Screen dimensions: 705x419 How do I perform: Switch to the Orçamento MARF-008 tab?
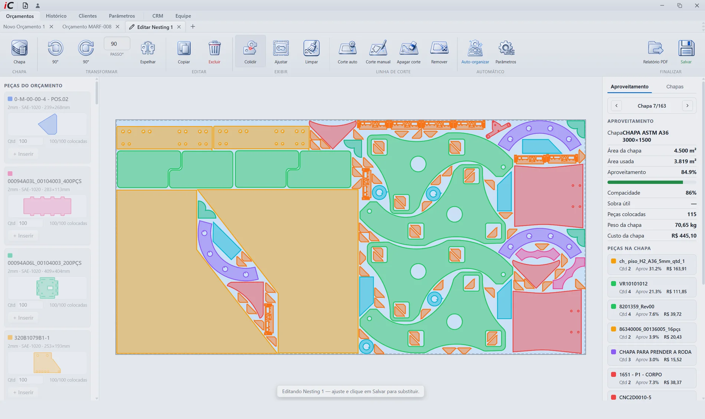click(87, 27)
